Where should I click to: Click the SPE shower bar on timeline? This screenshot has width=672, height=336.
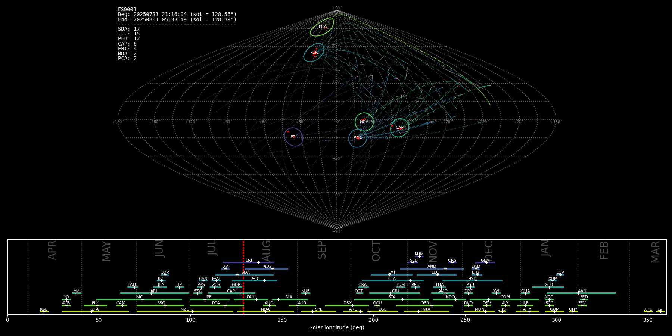(x=318, y=311)
